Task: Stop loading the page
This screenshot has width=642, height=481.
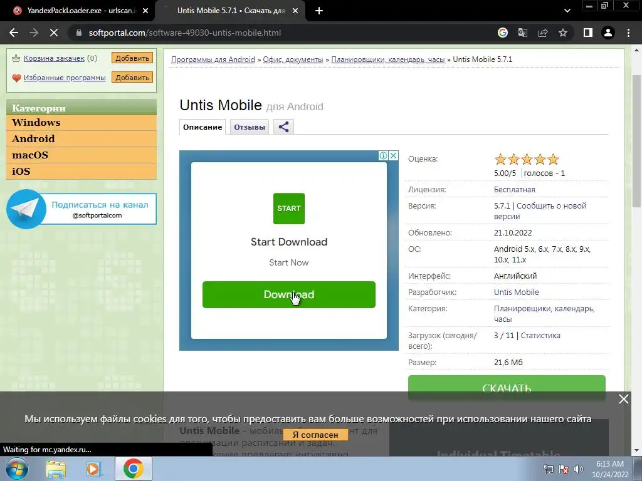Action: 54,33
